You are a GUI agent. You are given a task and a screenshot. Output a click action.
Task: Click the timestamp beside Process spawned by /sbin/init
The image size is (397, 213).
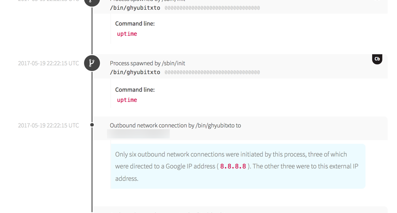click(x=49, y=64)
